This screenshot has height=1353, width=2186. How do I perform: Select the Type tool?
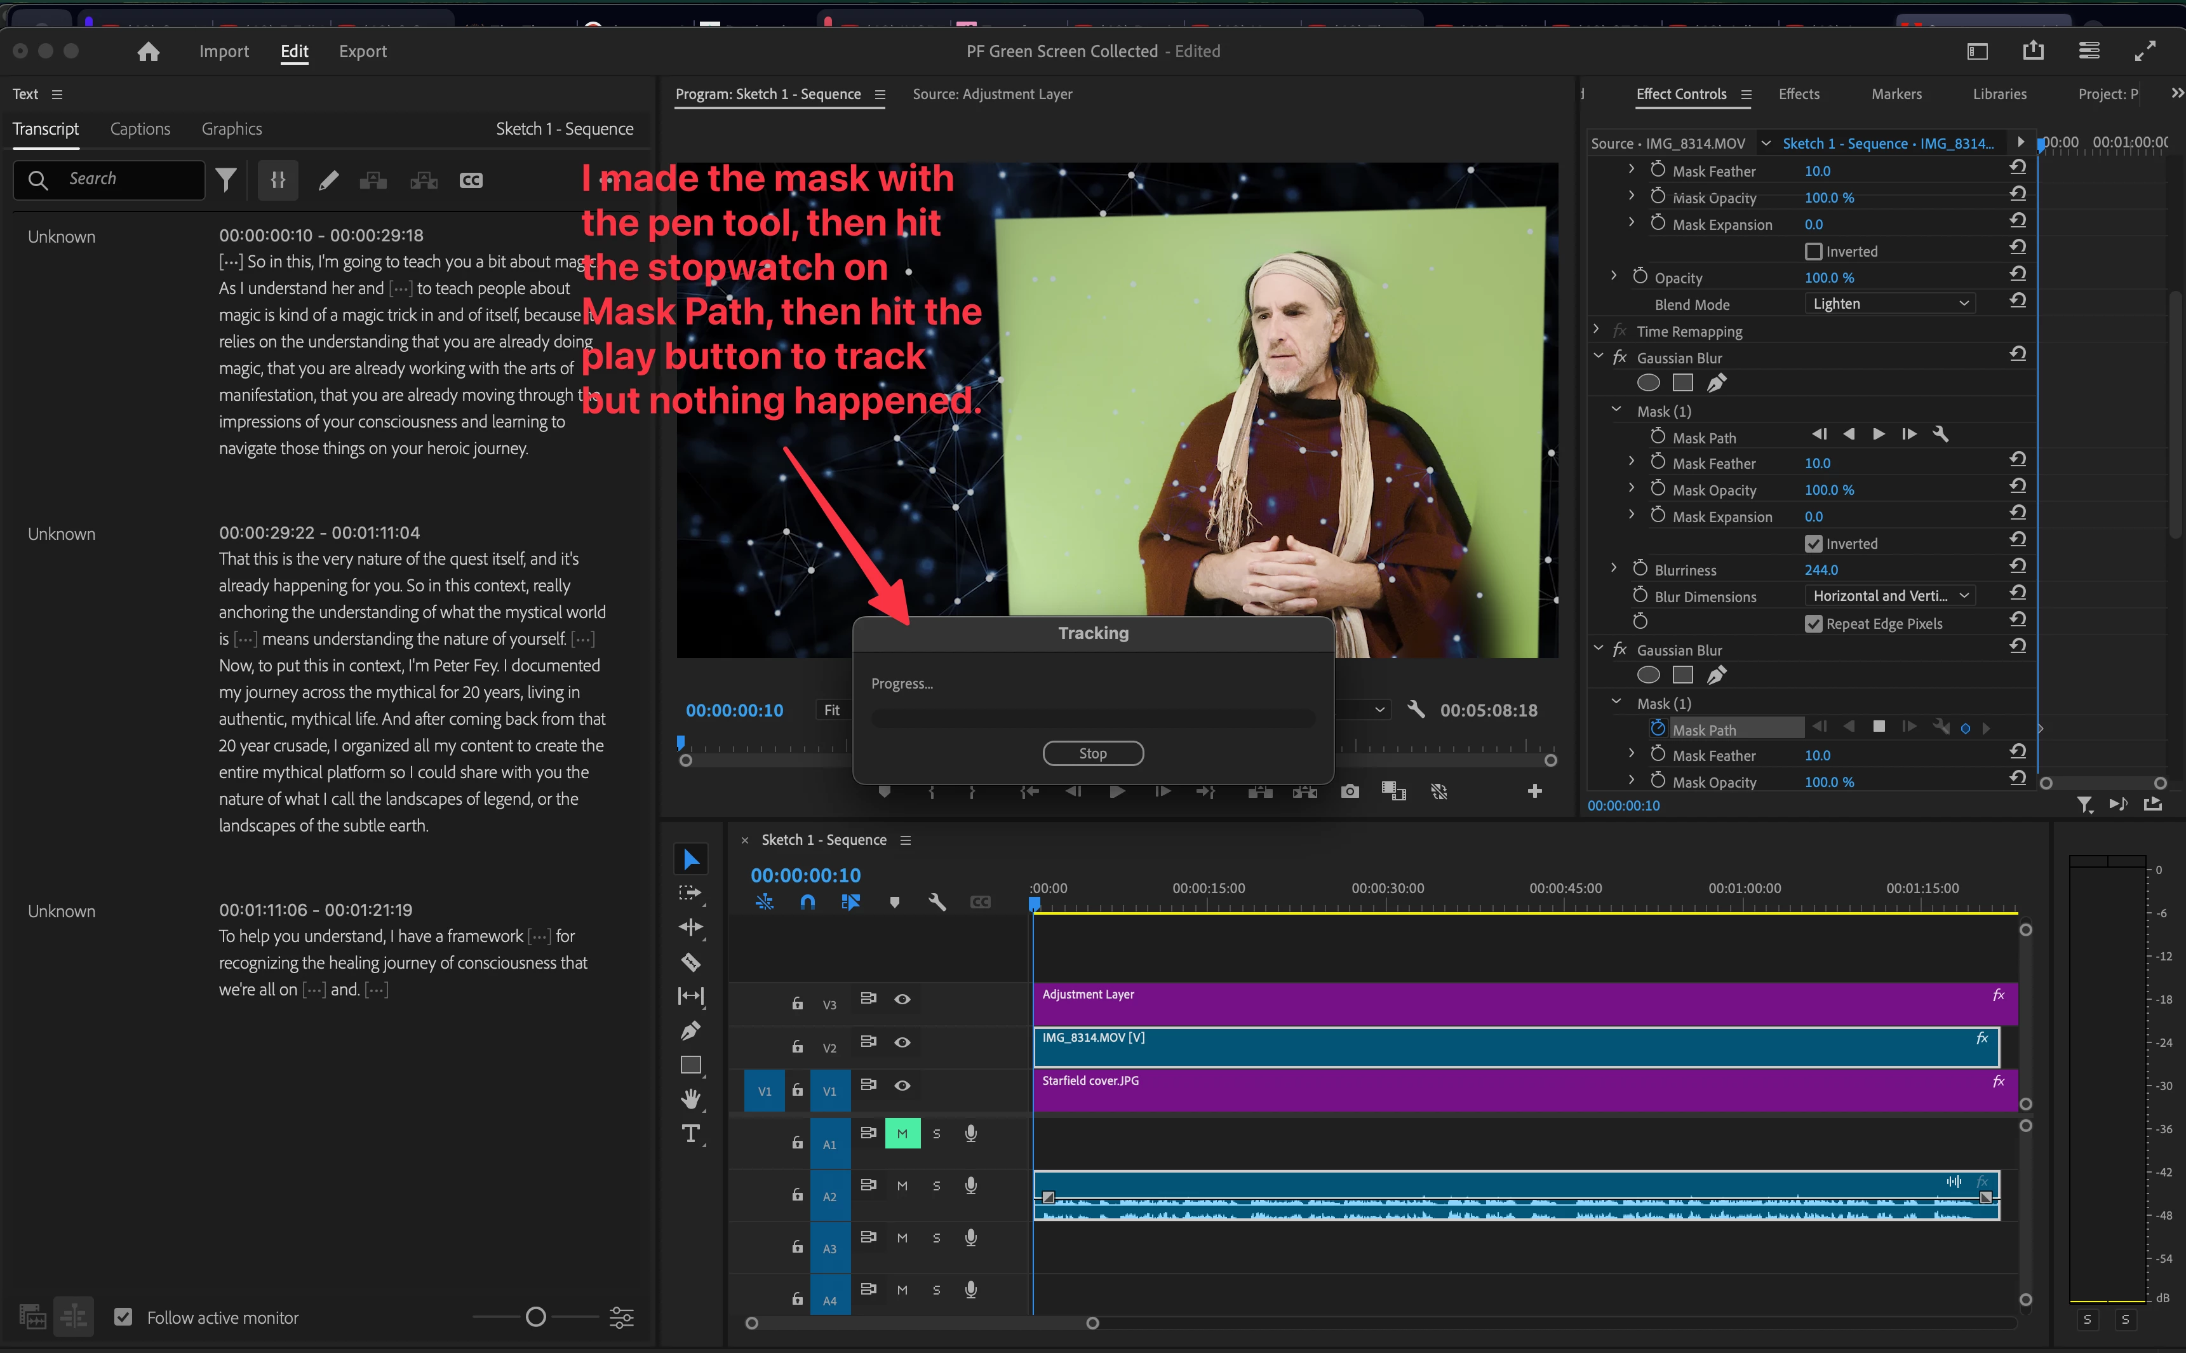pos(690,1134)
